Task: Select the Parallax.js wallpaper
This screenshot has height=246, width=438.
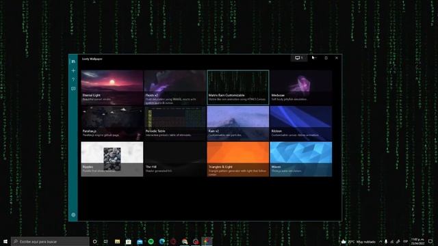Action: pos(112,123)
